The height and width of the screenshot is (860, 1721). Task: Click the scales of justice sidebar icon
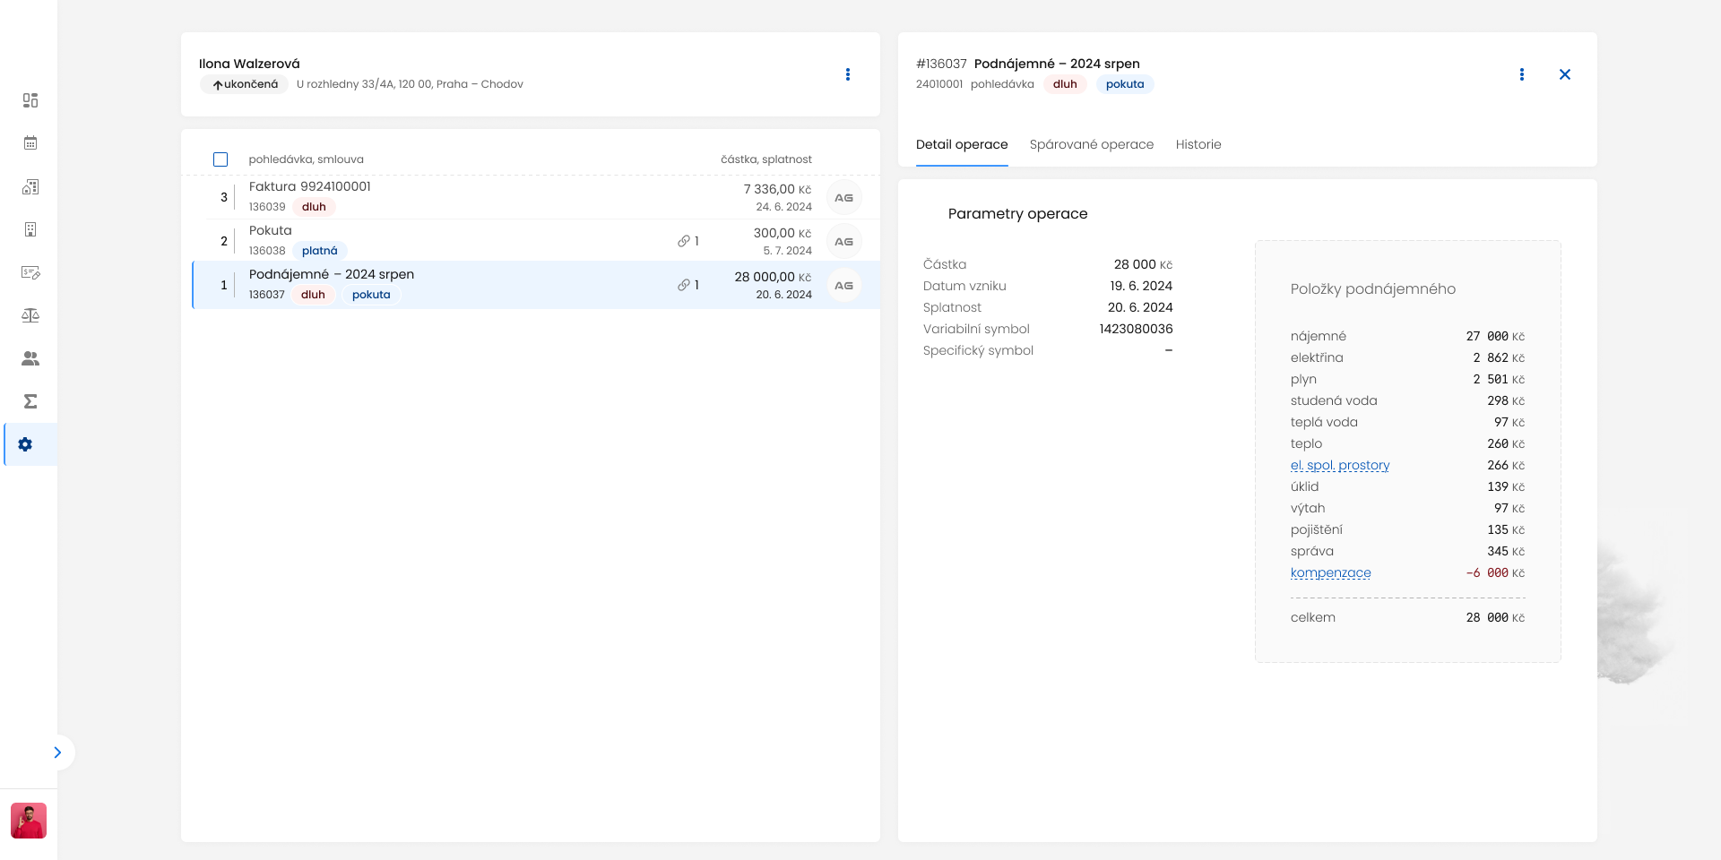(30, 315)
